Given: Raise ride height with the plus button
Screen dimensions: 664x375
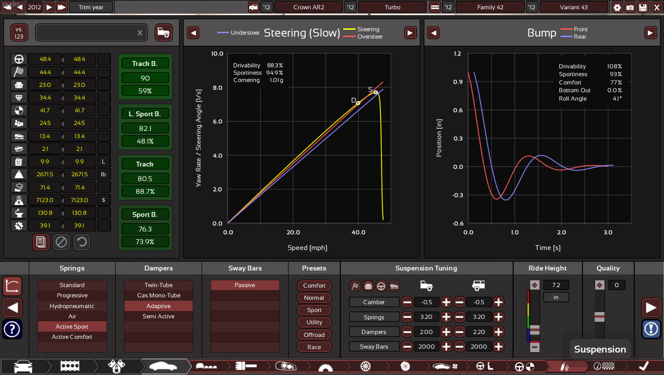Looking at the screenshot, I should [535, 285].
